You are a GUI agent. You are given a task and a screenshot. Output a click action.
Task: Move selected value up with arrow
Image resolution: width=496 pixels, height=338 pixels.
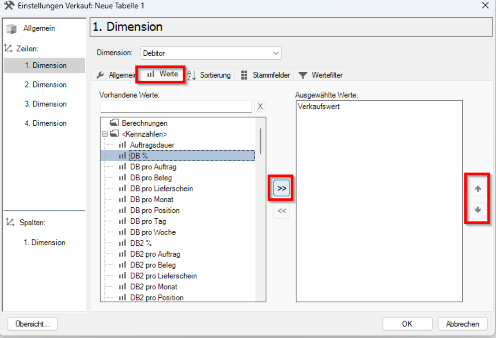478,189
